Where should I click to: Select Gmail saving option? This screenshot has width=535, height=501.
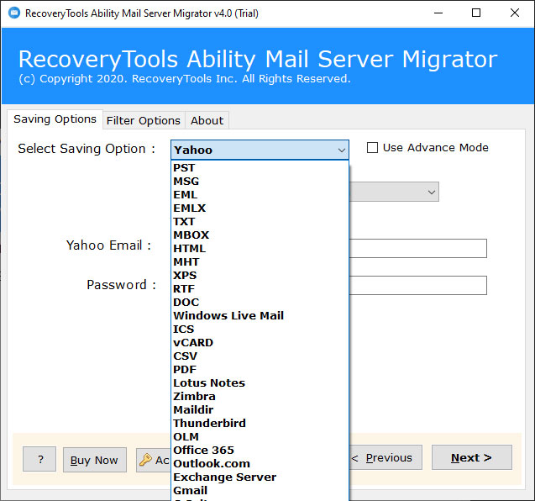tap(260, 490)
